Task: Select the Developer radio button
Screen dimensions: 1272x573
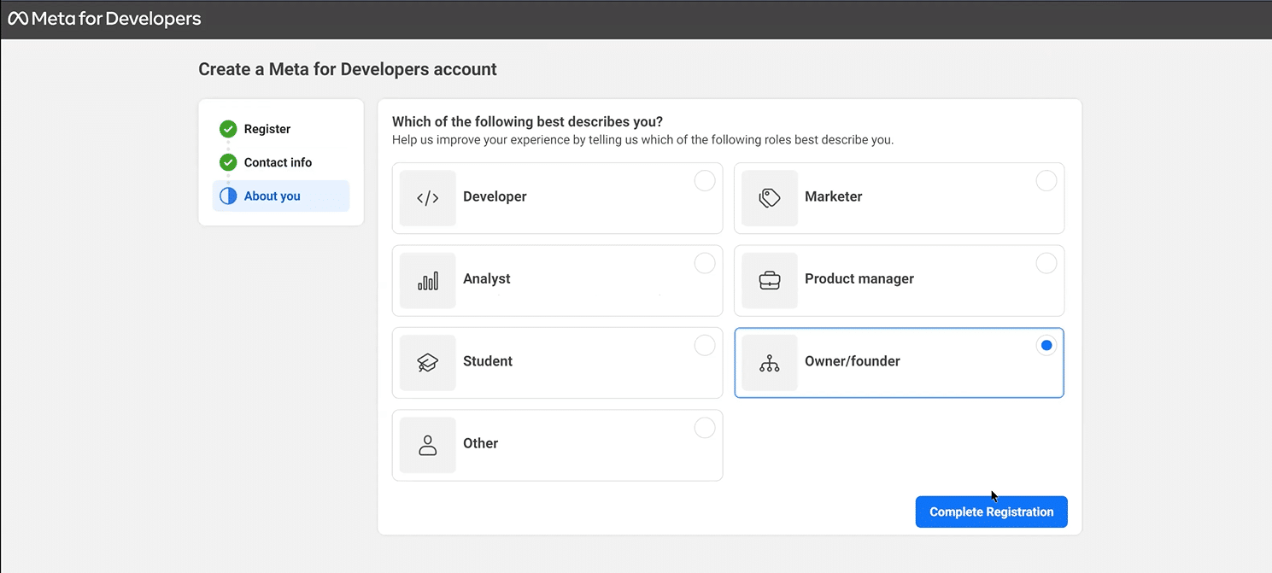Action: [705, 181]
